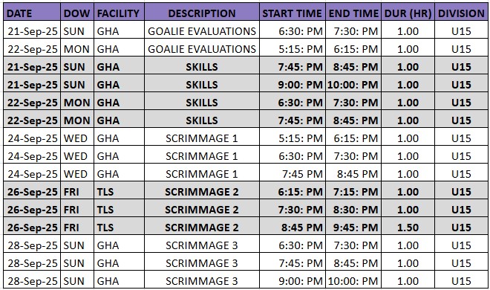
Task: Select the END TIME header
Action: 353,13
